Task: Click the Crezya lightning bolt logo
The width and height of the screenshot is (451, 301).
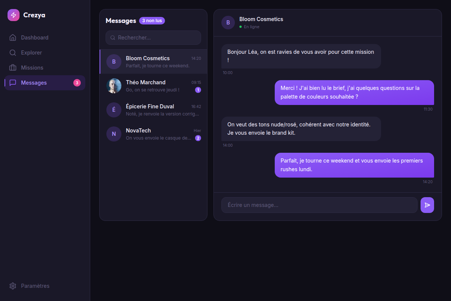Action: pos(14,15)
